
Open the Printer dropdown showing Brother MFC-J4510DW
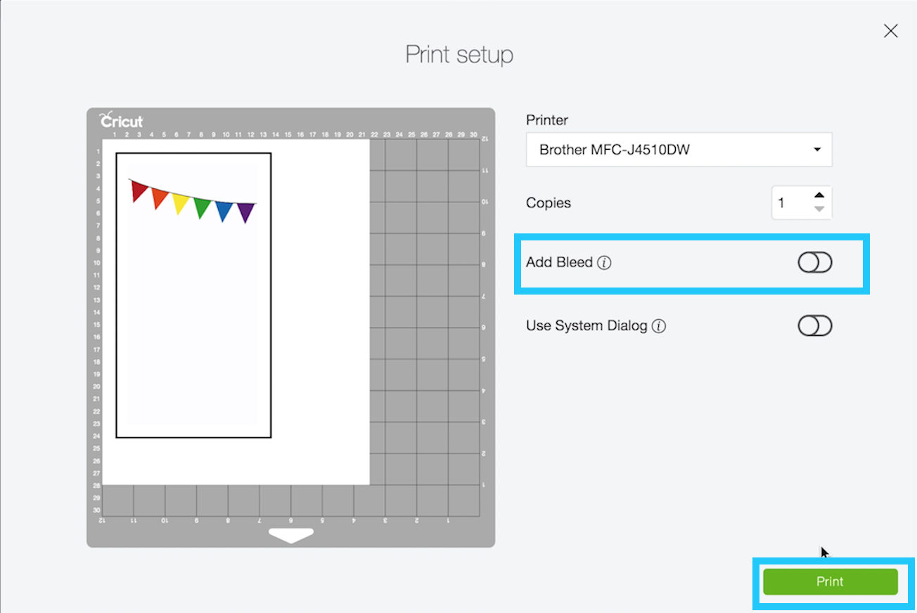[x=678, y=150]
